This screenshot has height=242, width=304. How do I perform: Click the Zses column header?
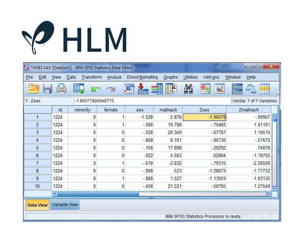click(204, 110)
